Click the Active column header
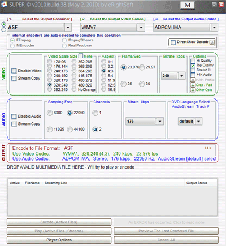 (x=15, y=183)
